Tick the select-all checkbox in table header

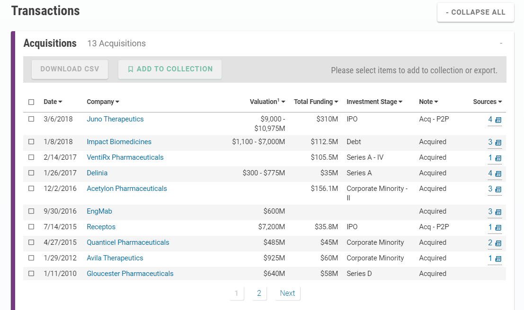point(31,102)
